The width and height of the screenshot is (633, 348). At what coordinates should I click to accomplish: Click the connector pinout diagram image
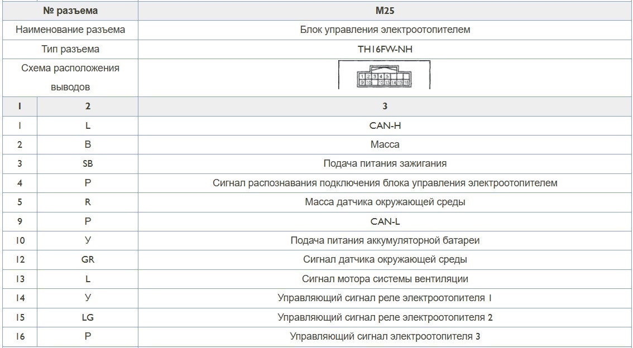pos(385,75)
